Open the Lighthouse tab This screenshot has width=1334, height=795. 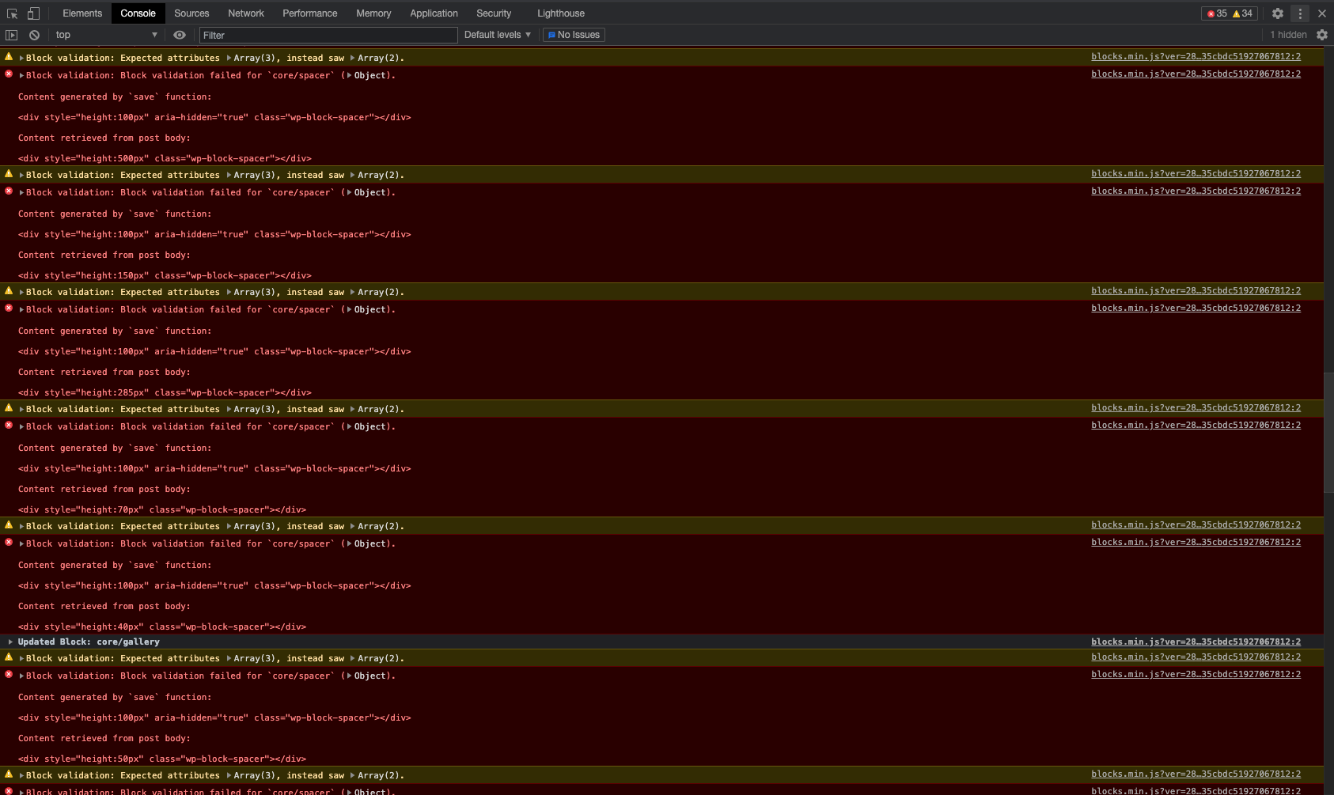tap(561, 13)
